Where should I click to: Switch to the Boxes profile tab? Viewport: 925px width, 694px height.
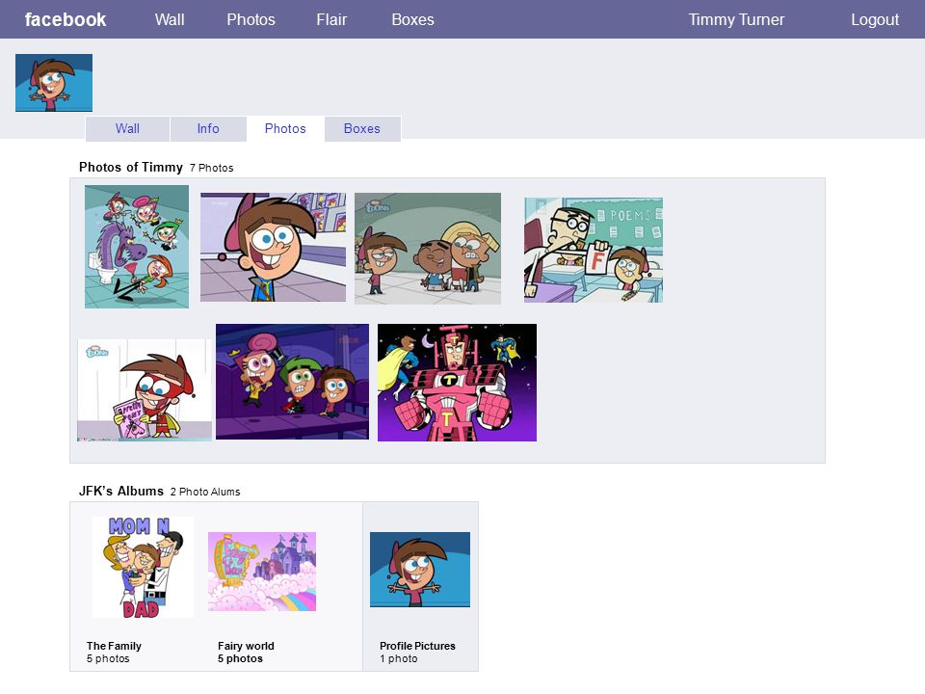click(x=362, y=128)
